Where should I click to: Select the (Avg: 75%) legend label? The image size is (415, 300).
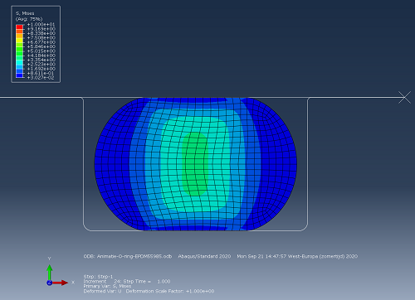click(29, 19)
